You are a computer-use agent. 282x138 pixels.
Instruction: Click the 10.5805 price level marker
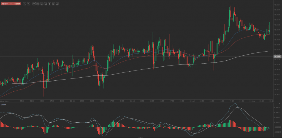277,57
